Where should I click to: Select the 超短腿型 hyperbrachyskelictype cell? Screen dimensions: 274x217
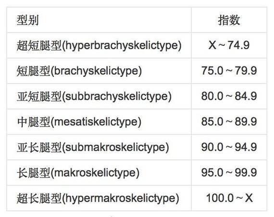[x=99, y=46]
